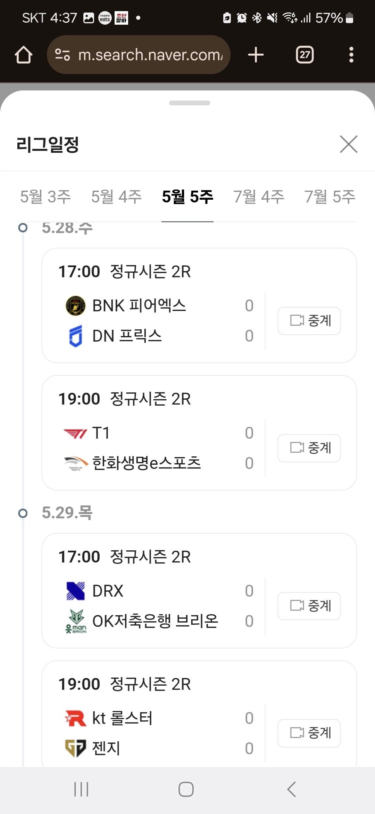Viewport: 375px width, 814px height.
Task: Open the tab switcher showing 27 tabs
Action: [305, 55]
